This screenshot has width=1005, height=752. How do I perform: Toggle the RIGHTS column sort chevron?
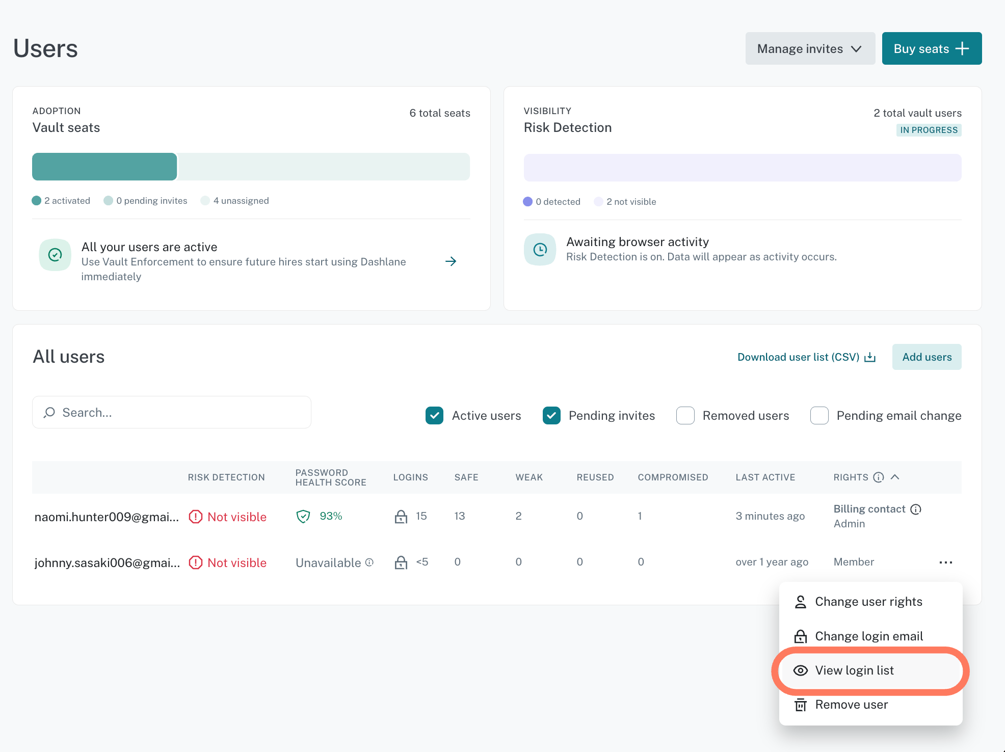click(895, 477)
